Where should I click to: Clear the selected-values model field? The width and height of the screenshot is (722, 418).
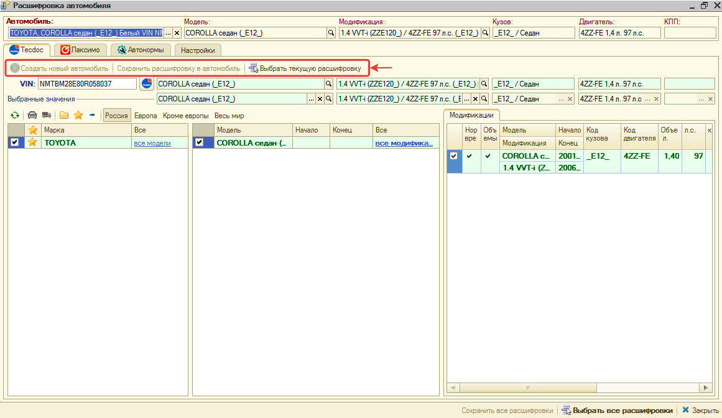[x=320, y=98]
